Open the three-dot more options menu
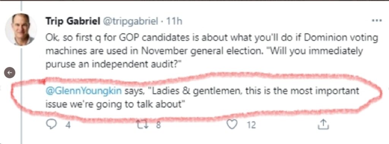This screenshot has width=389, height=144. (x=376, y=20)
